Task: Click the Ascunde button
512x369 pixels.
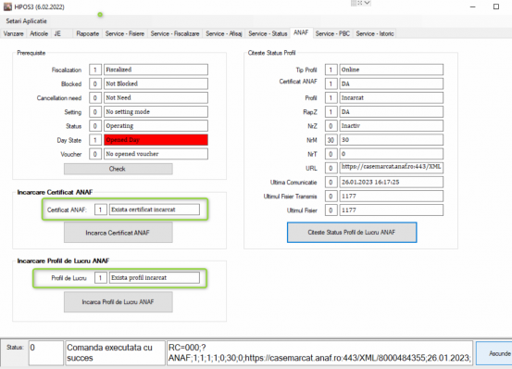Action: tap(494, 353)
